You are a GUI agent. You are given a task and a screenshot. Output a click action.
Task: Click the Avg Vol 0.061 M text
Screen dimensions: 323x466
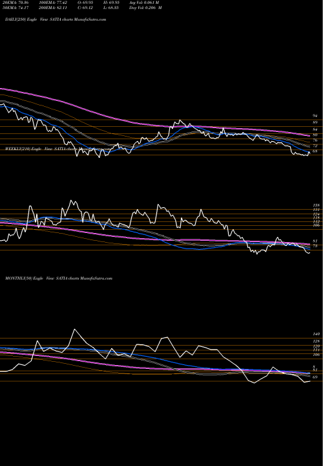coord(144,3)
